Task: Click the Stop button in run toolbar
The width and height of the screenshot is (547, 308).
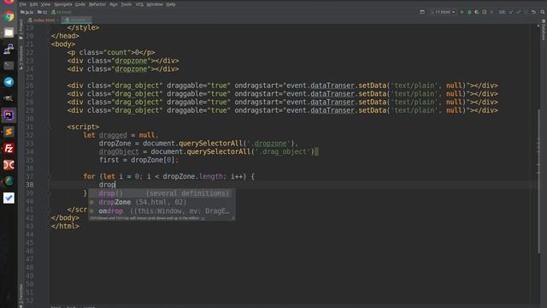Action: pos(491,12)
